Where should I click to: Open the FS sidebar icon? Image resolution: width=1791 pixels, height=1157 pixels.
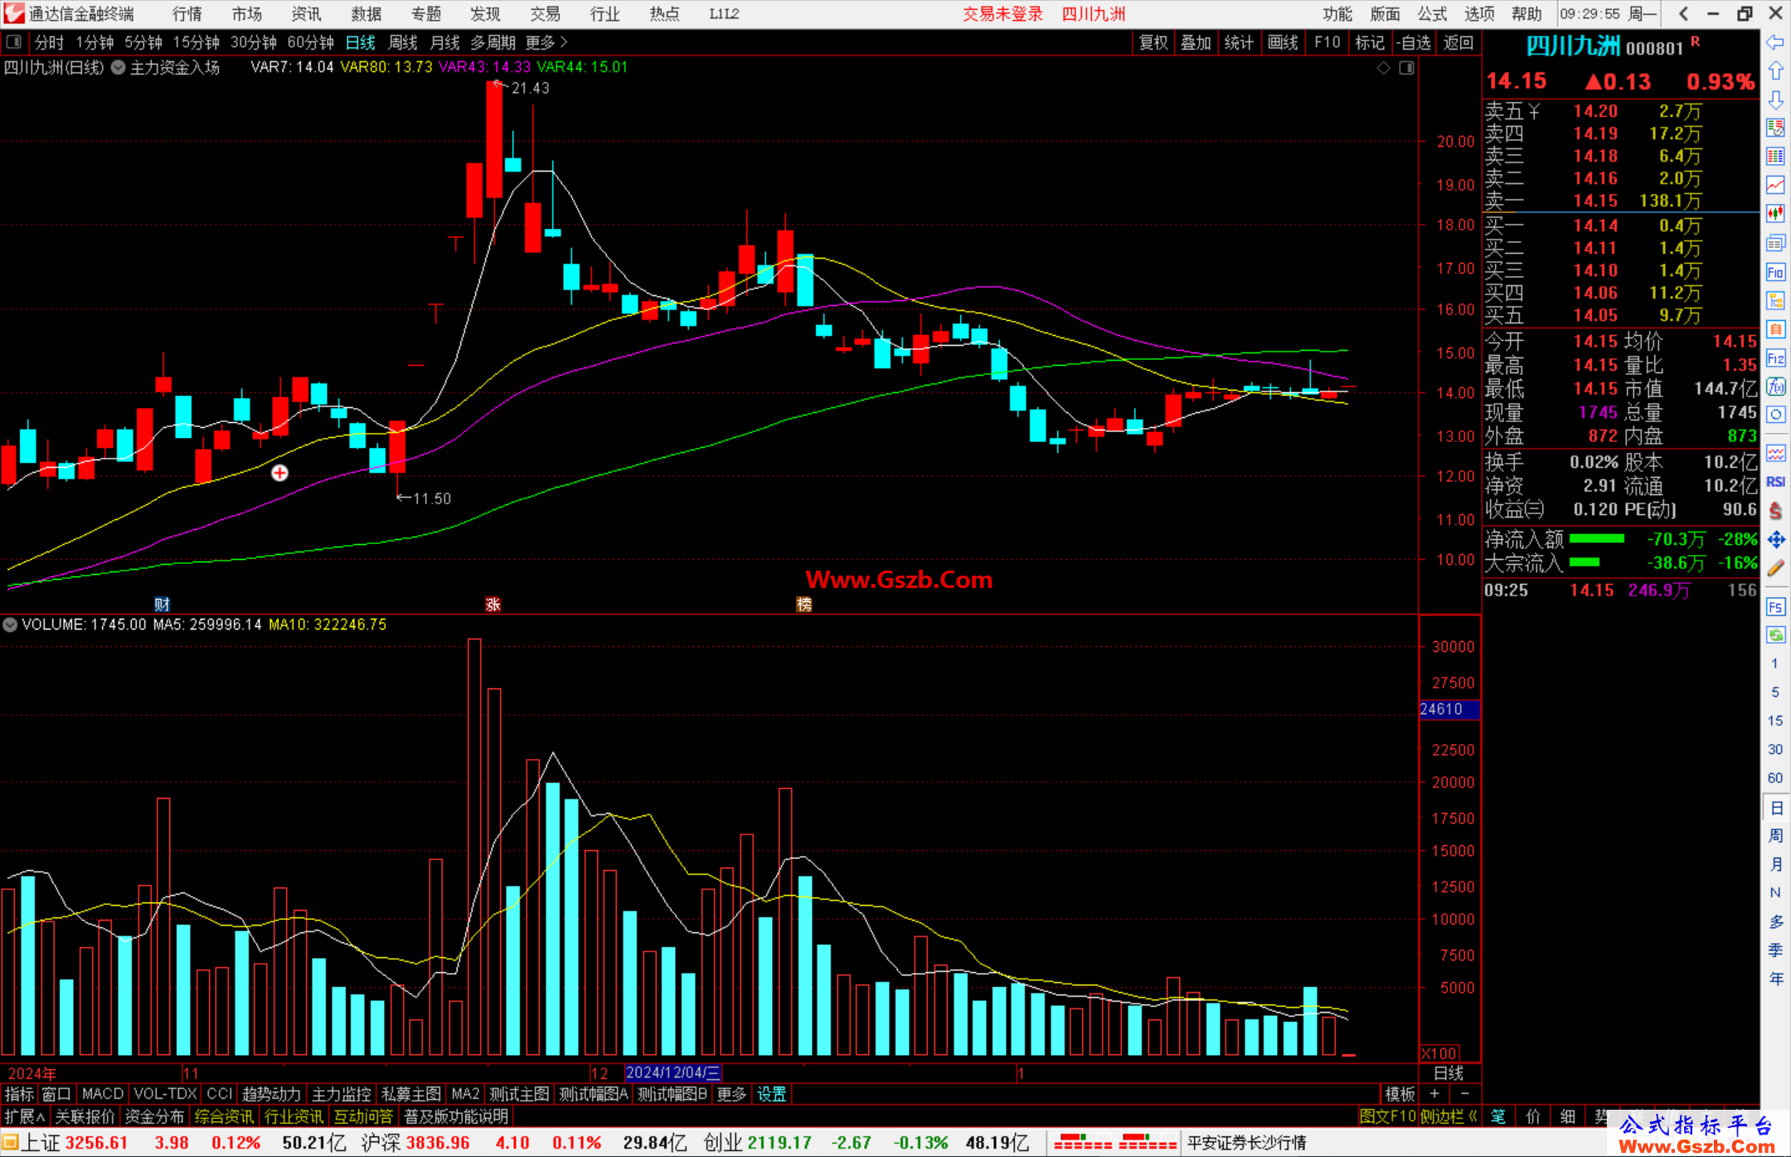1775,607
